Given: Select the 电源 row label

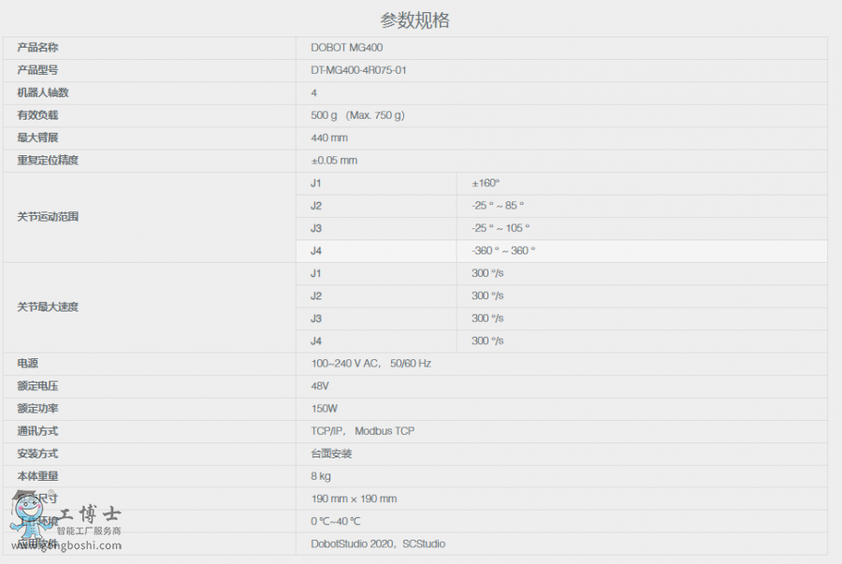Looking at the screenshot, I should tap(27, 363).
